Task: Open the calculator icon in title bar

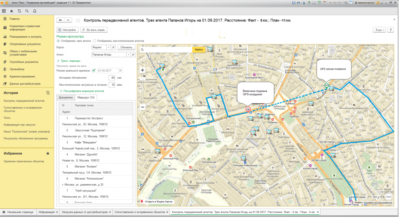Action: (320, 3)
